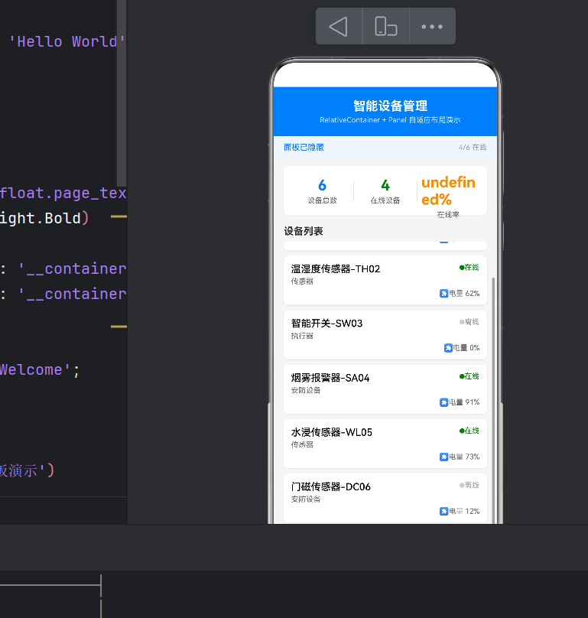This screenshot has width=588, height=618.
Task: Click 执行器 type label under SW03
Action: [x=302, y=336]
